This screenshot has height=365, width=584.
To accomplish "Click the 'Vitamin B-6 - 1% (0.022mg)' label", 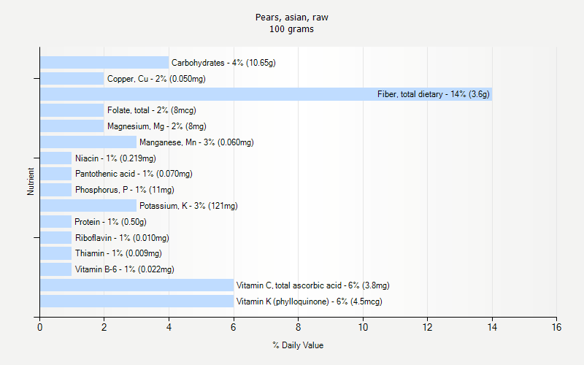I will tap(124, 269).
